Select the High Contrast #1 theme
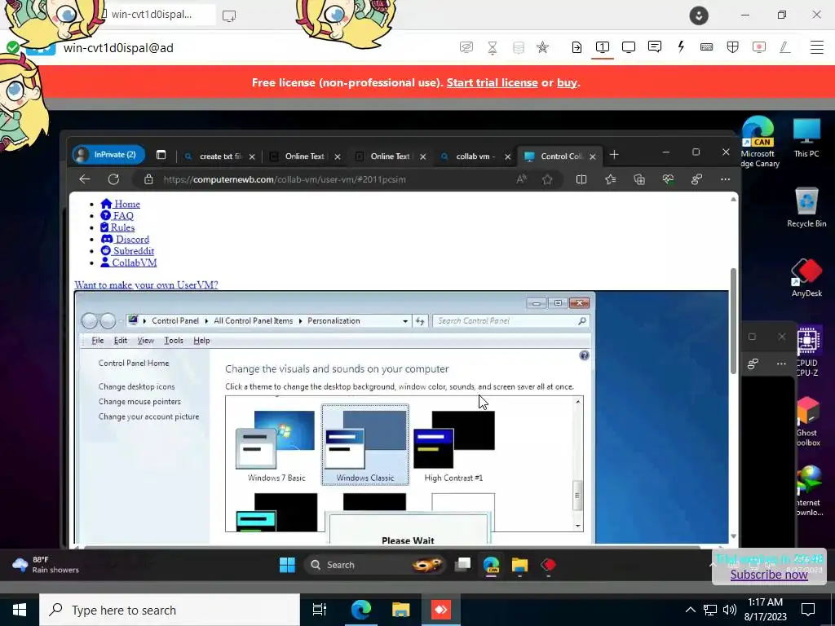This screenshot has height=626, width=835. pos(453,446)
